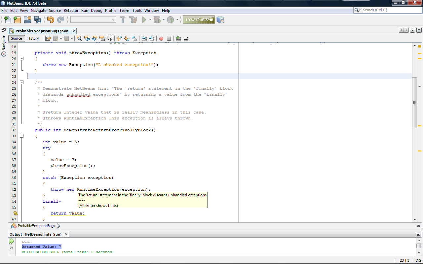Select the Output - NetBeansHints (run) tab

(38, 234)
